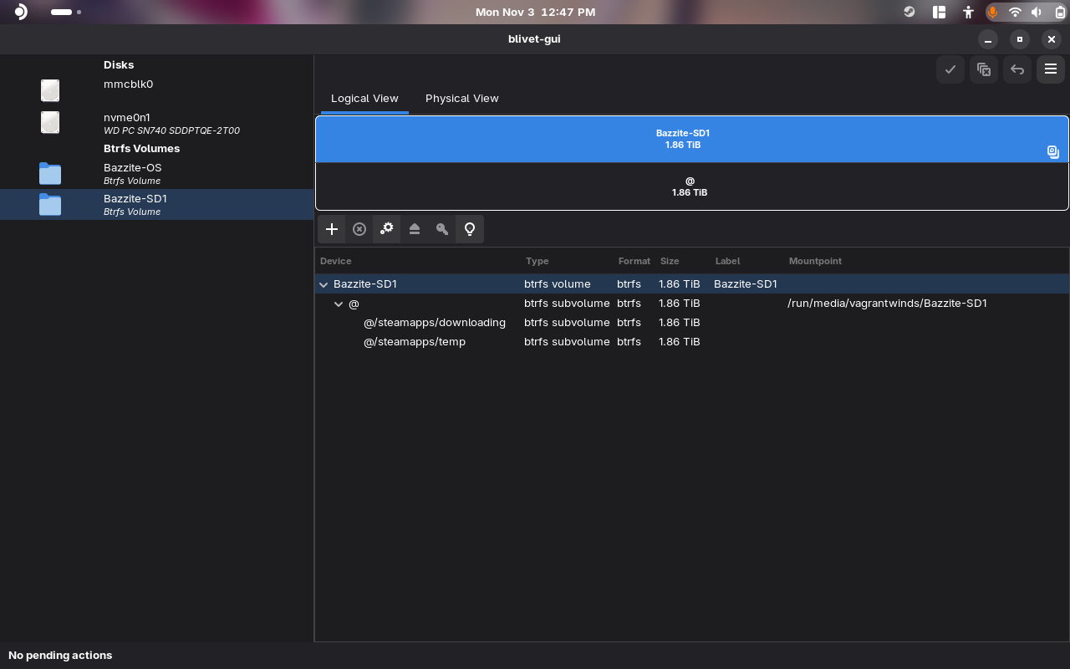Click the unlock device key icon
Screen dimensions: 1070x669
click(442, 229)
